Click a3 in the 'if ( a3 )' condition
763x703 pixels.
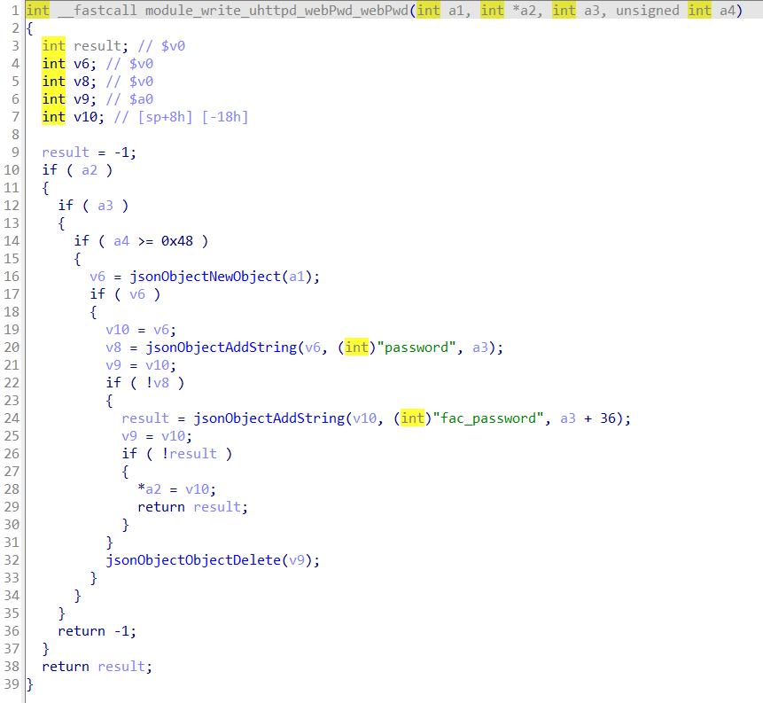point(105,206)
